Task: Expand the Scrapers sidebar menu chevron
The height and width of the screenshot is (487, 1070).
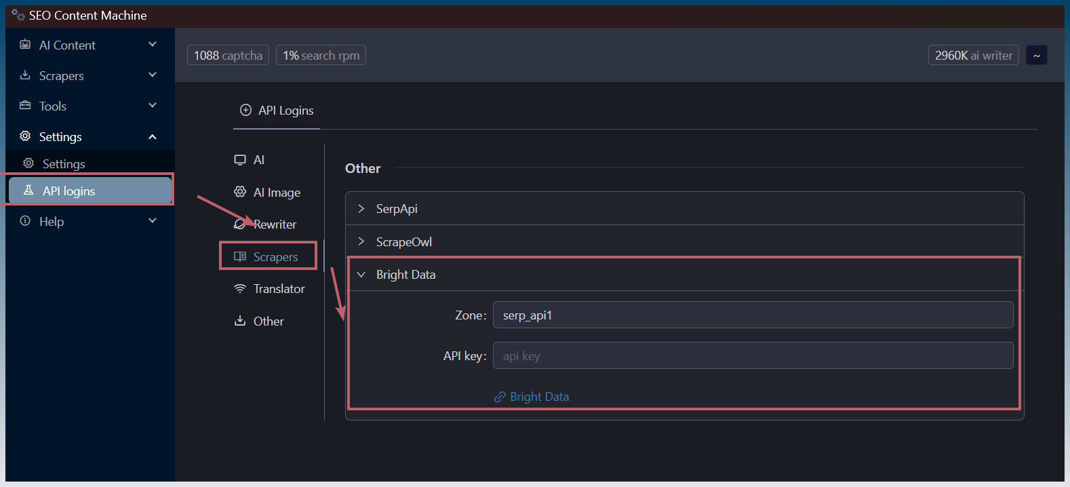Action: tap(153, 75)
